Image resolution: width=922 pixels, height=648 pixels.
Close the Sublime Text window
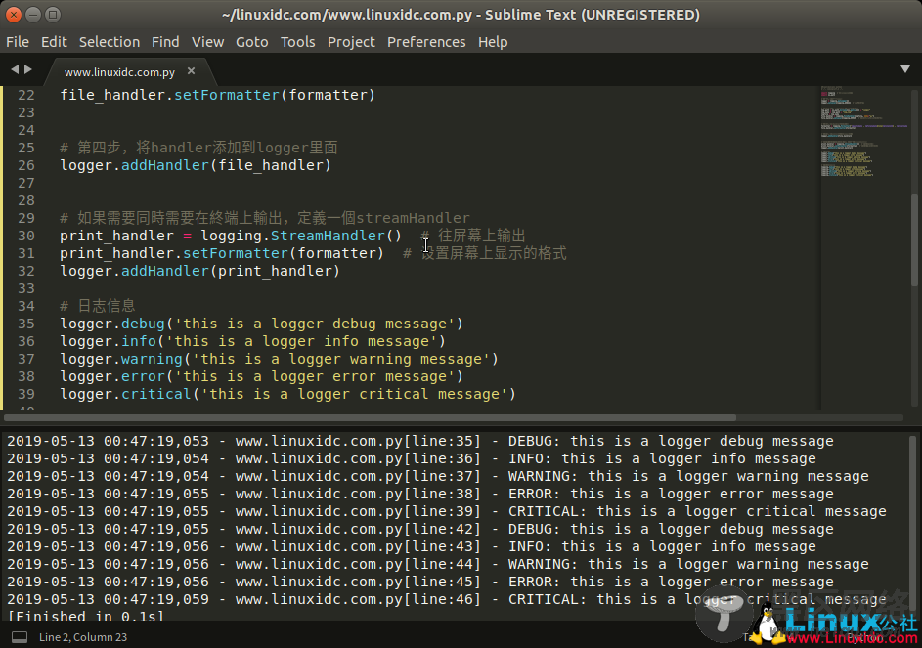point(14,15)
